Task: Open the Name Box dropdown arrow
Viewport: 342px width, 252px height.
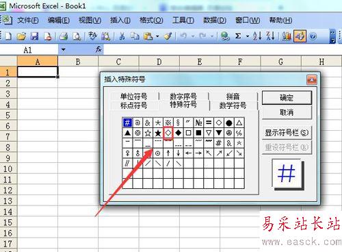Action: (63, 49)
